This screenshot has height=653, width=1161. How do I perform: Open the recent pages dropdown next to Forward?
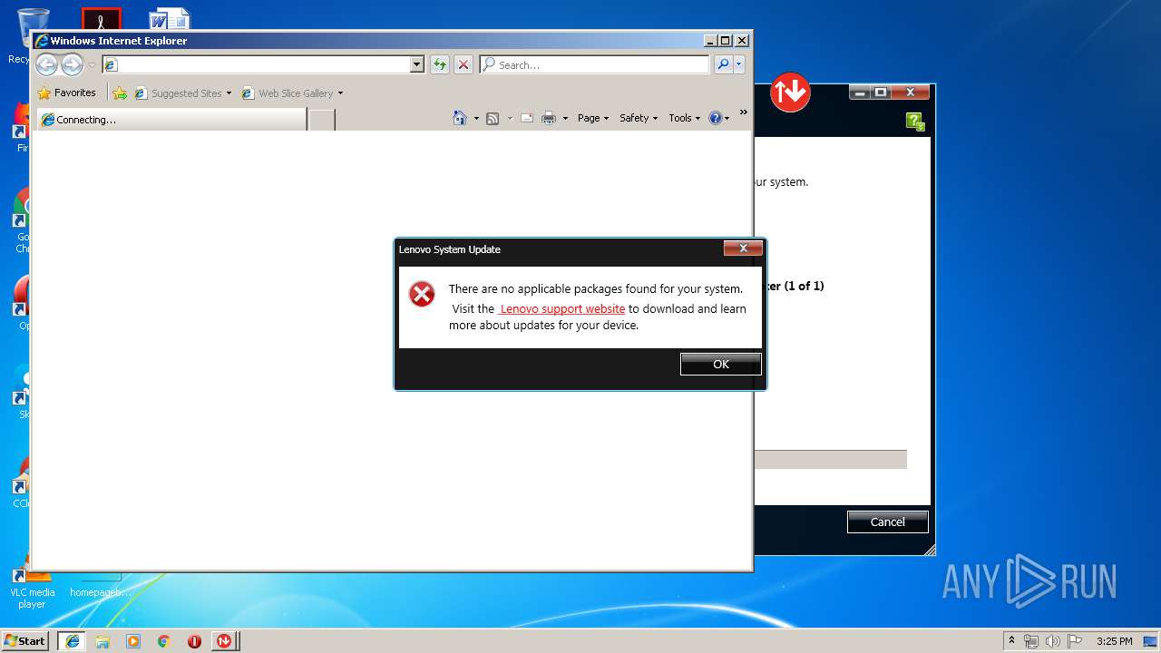tap(91, 65)
